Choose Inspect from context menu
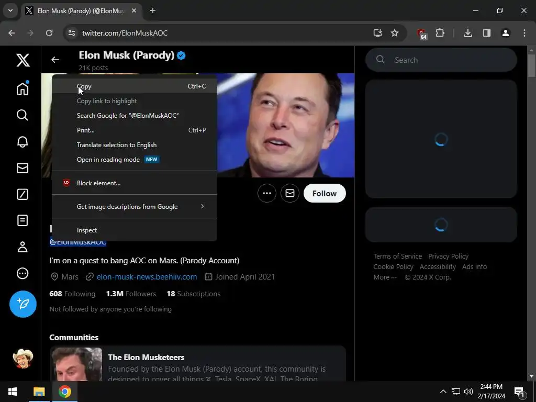The height and width of the screenshot is (402, 536). pos(135,230)
